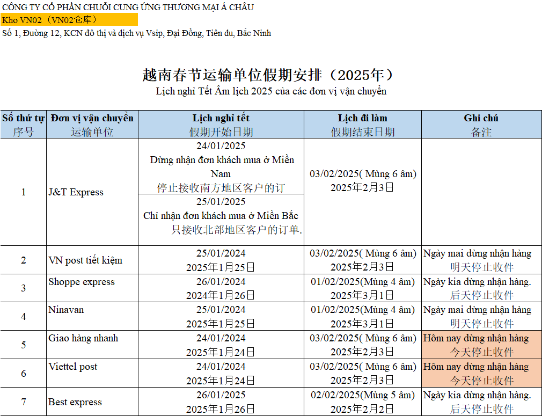This screenshot has height=416, width=542.
Task: Click Shoppe express start date '26/01/2024' cell
Action: [221, 288]
